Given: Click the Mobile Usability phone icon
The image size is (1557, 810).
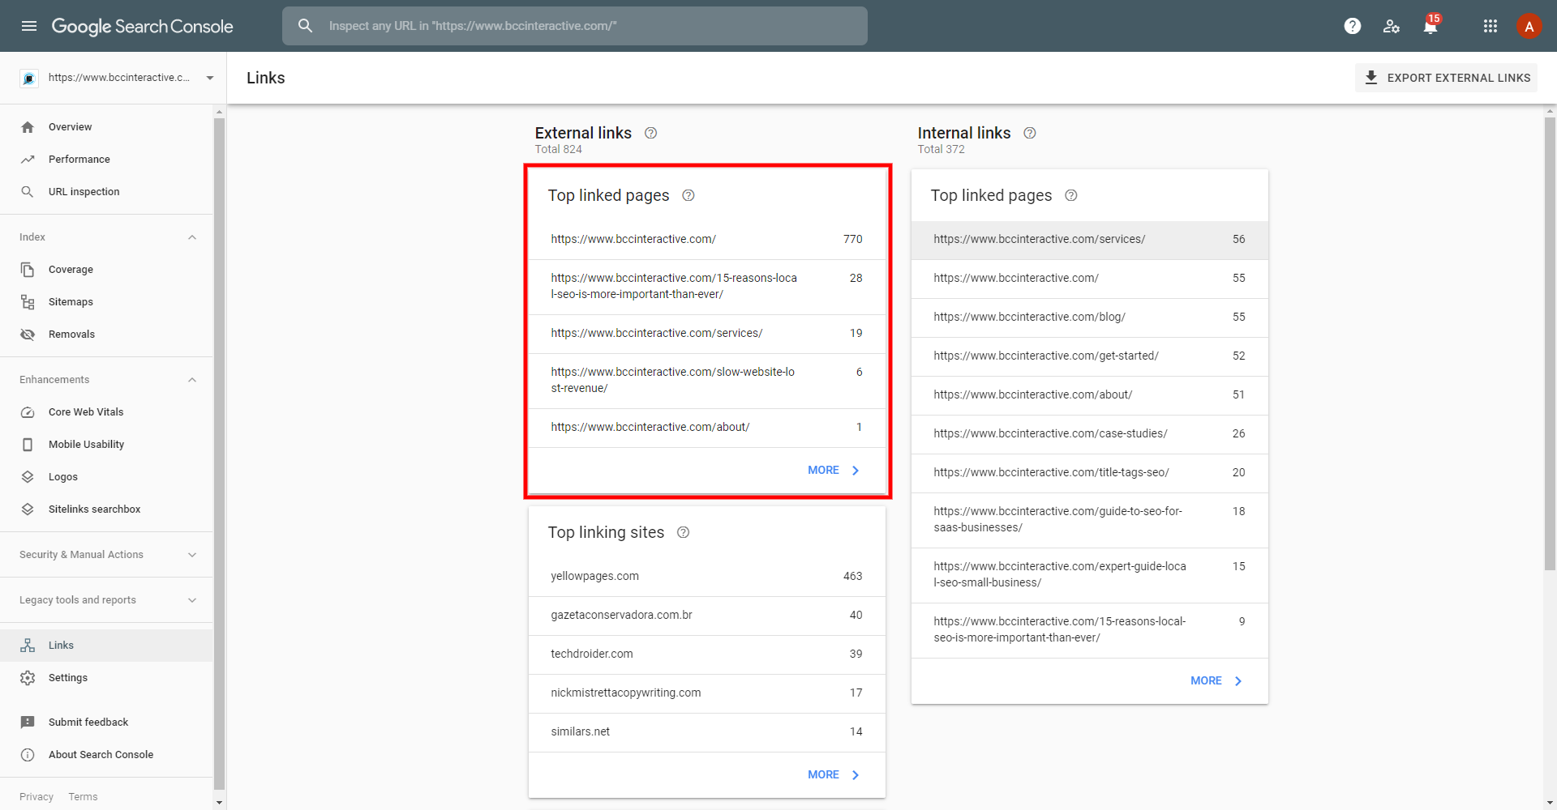Looking at the screenshot, I should [x=28, y=445].
